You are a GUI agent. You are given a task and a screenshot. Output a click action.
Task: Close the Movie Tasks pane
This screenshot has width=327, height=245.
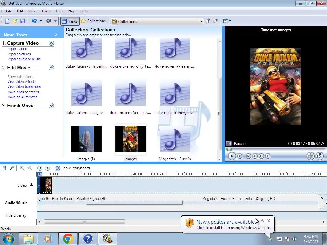point(56,35)
